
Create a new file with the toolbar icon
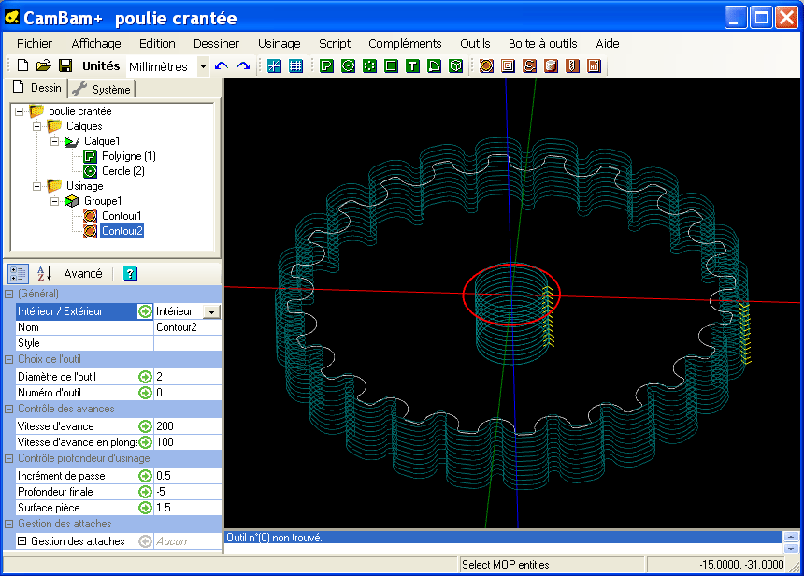tap(22, 65)
